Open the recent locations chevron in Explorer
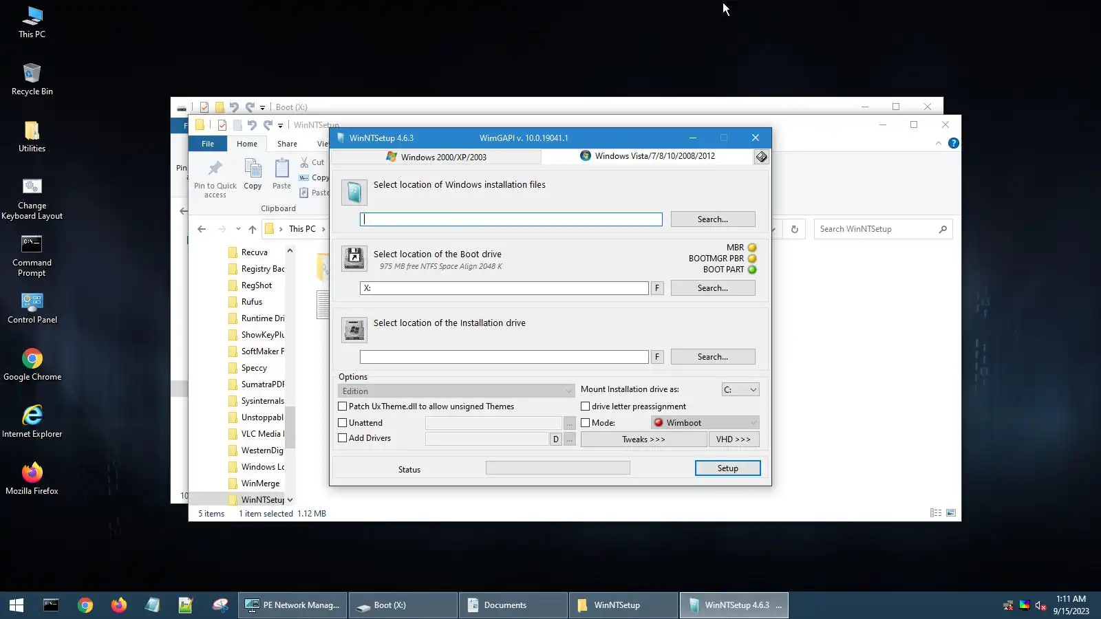 [238, 229]
